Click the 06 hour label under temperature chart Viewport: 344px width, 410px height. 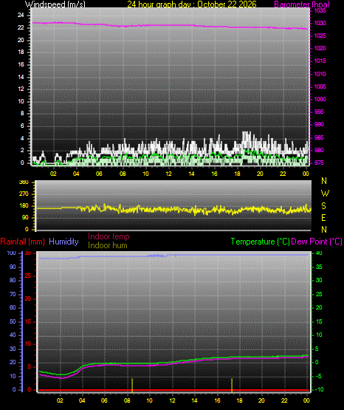coord(104,401)
